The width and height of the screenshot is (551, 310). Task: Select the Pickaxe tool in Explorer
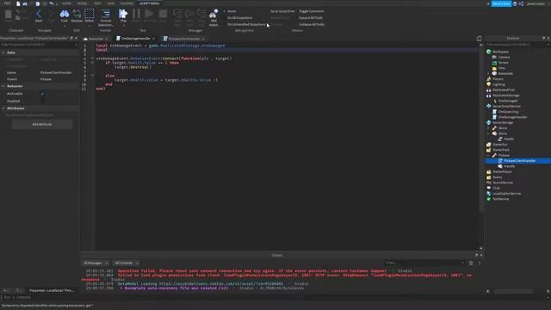click(503, 155)
